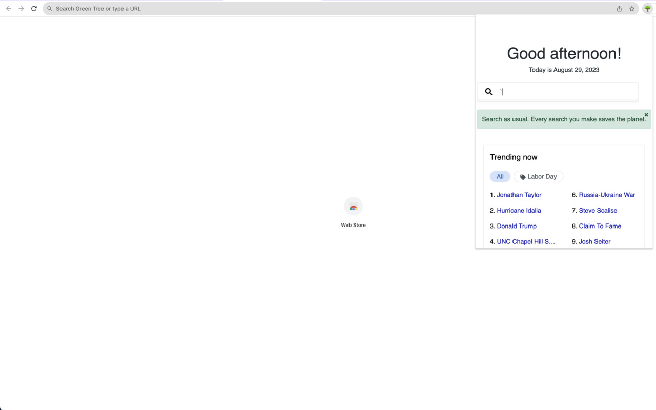Image resolution: width=656 pixels, height=410 pixels.
Task: Click the Trending now heading
Action: tap(514, 157)
